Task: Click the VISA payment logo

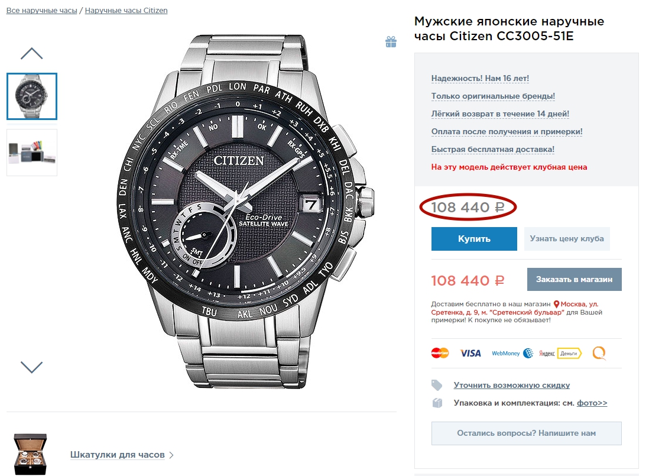Action: 470,353
